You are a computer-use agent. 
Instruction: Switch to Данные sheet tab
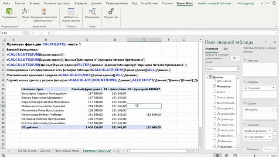[x=45, y=151]
